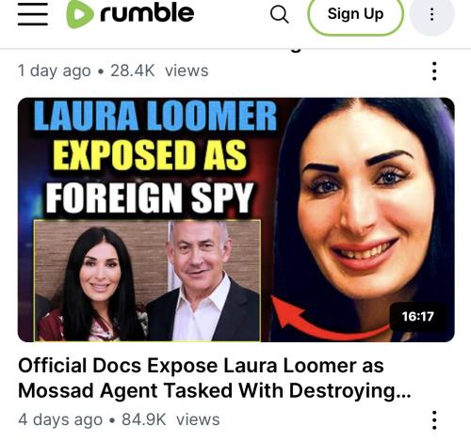Tap the blue 'LAURA LOOMER' thumbnail headline
The width and height of the screenshot is (471, 441).
[155, 116]
